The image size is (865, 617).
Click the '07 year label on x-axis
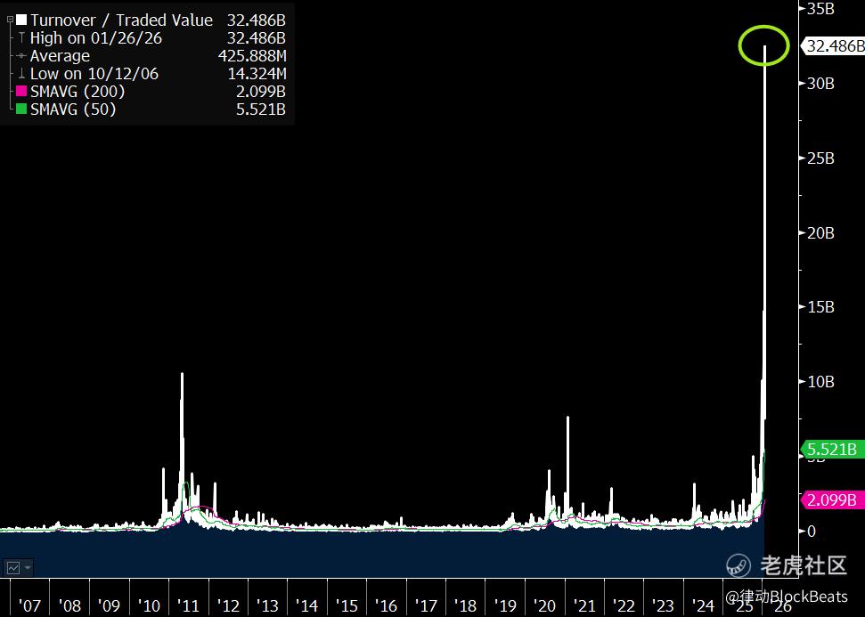pyautogui.click(x=29, y=606)
